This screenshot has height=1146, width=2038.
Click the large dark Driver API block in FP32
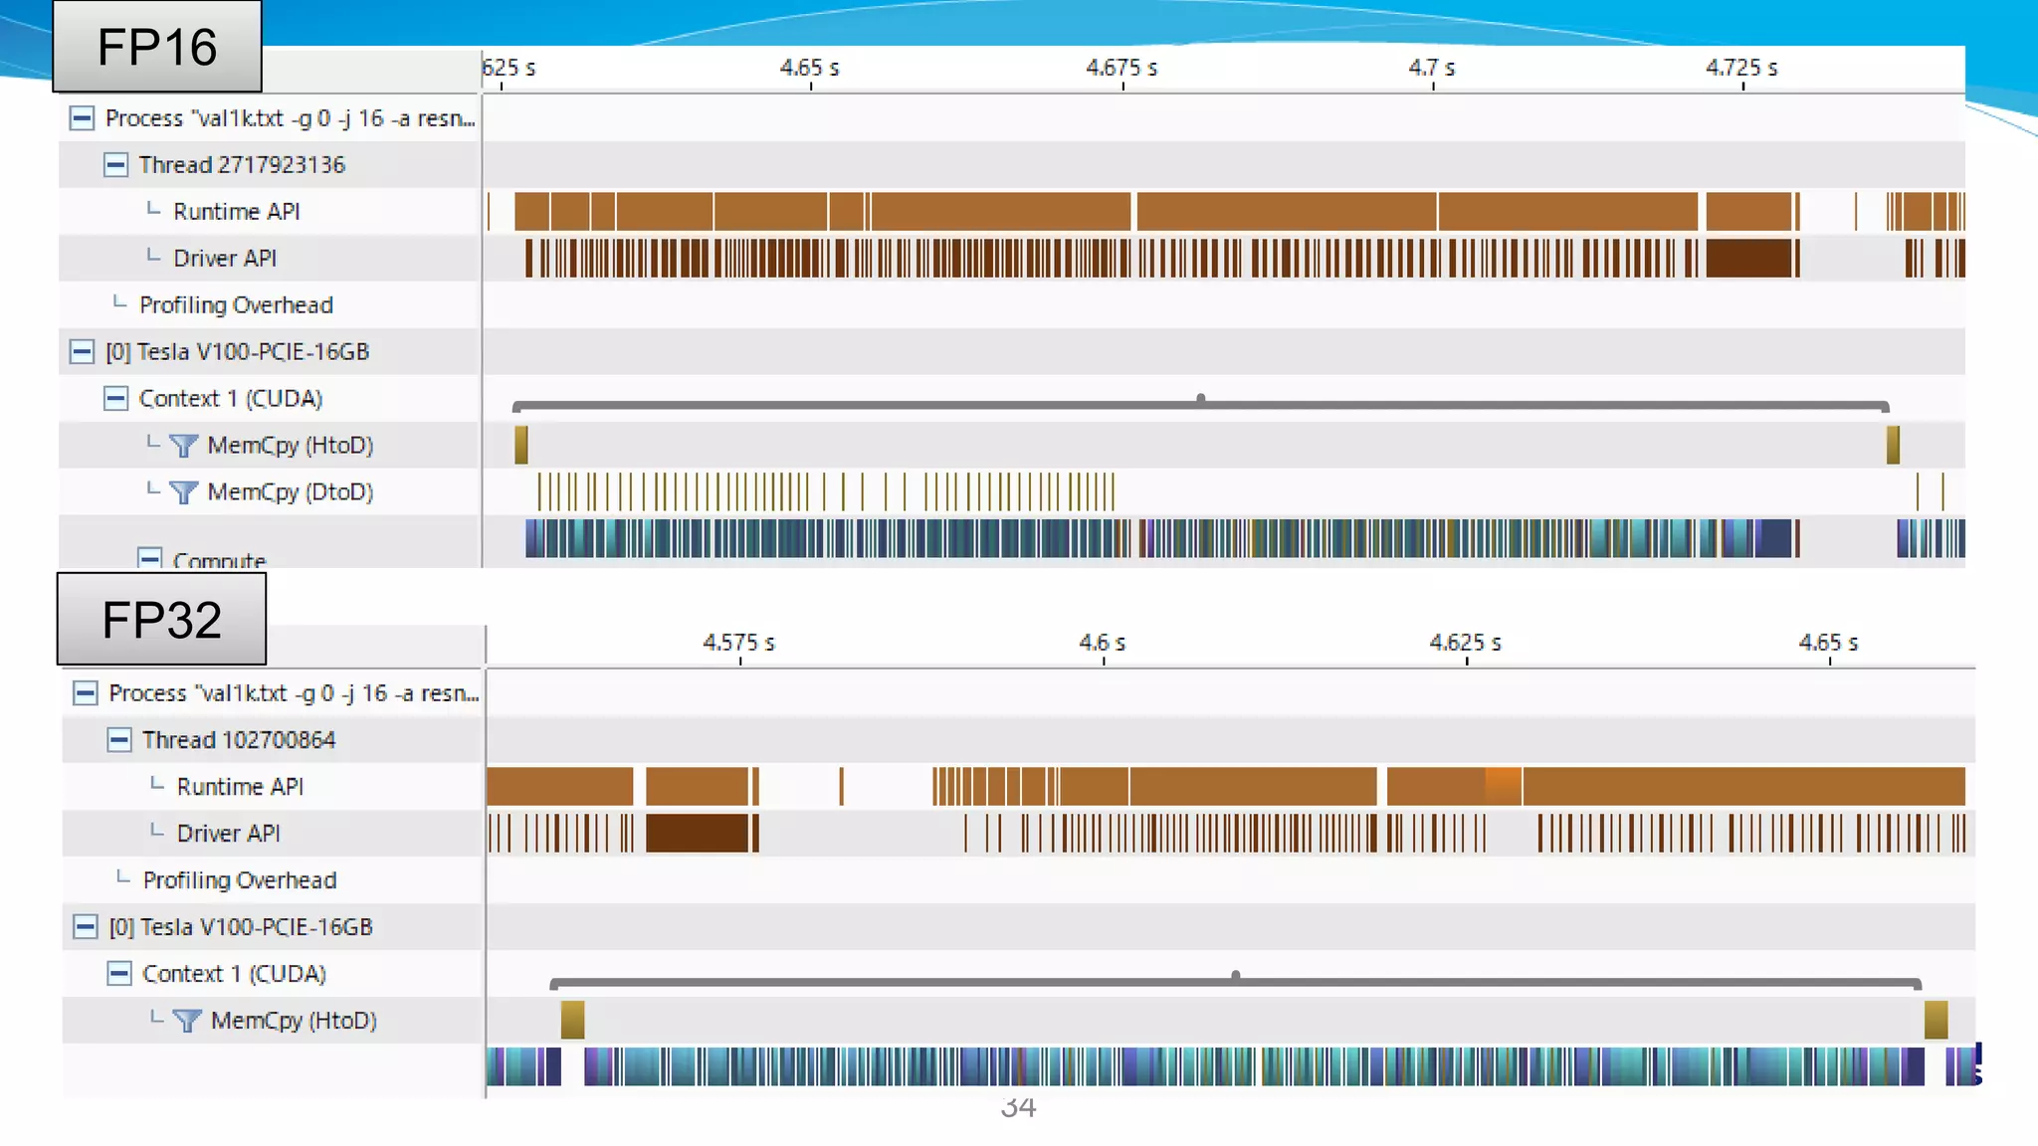point(697,834)
